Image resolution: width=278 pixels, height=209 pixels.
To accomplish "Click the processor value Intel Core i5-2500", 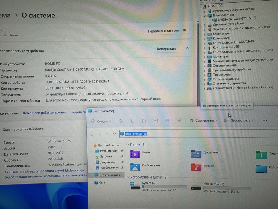I will pyautogui.click(x=84, y=70).
